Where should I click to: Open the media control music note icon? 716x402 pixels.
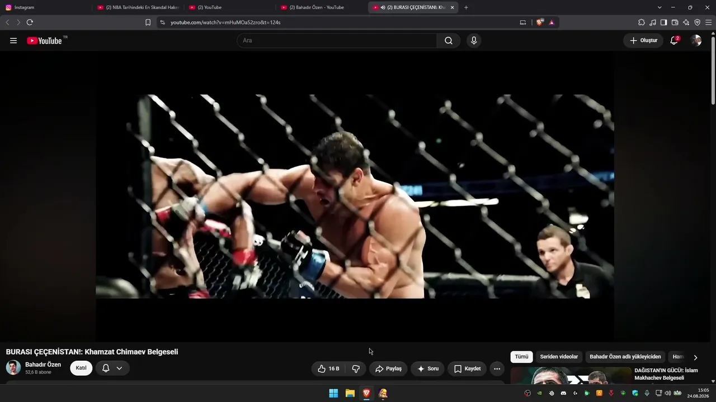pyautogui.click(x=653, y=22)
